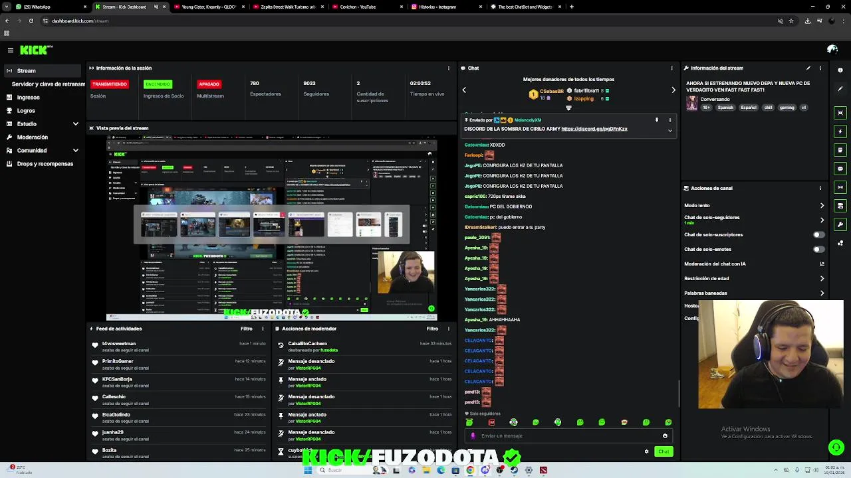Open Activity feed three-dot menu
Screen dimensions: 851x478
point(263,329)
